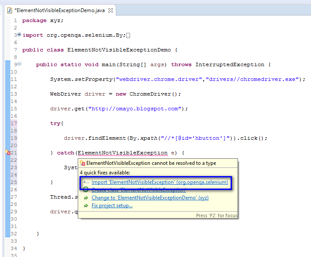
Task: Click the error icon in the quick fix tooltip
Action: 83,163
